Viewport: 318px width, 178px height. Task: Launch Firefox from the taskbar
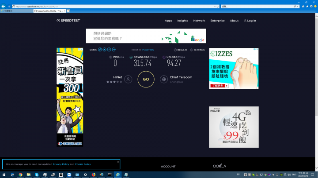tap(94, 174)
